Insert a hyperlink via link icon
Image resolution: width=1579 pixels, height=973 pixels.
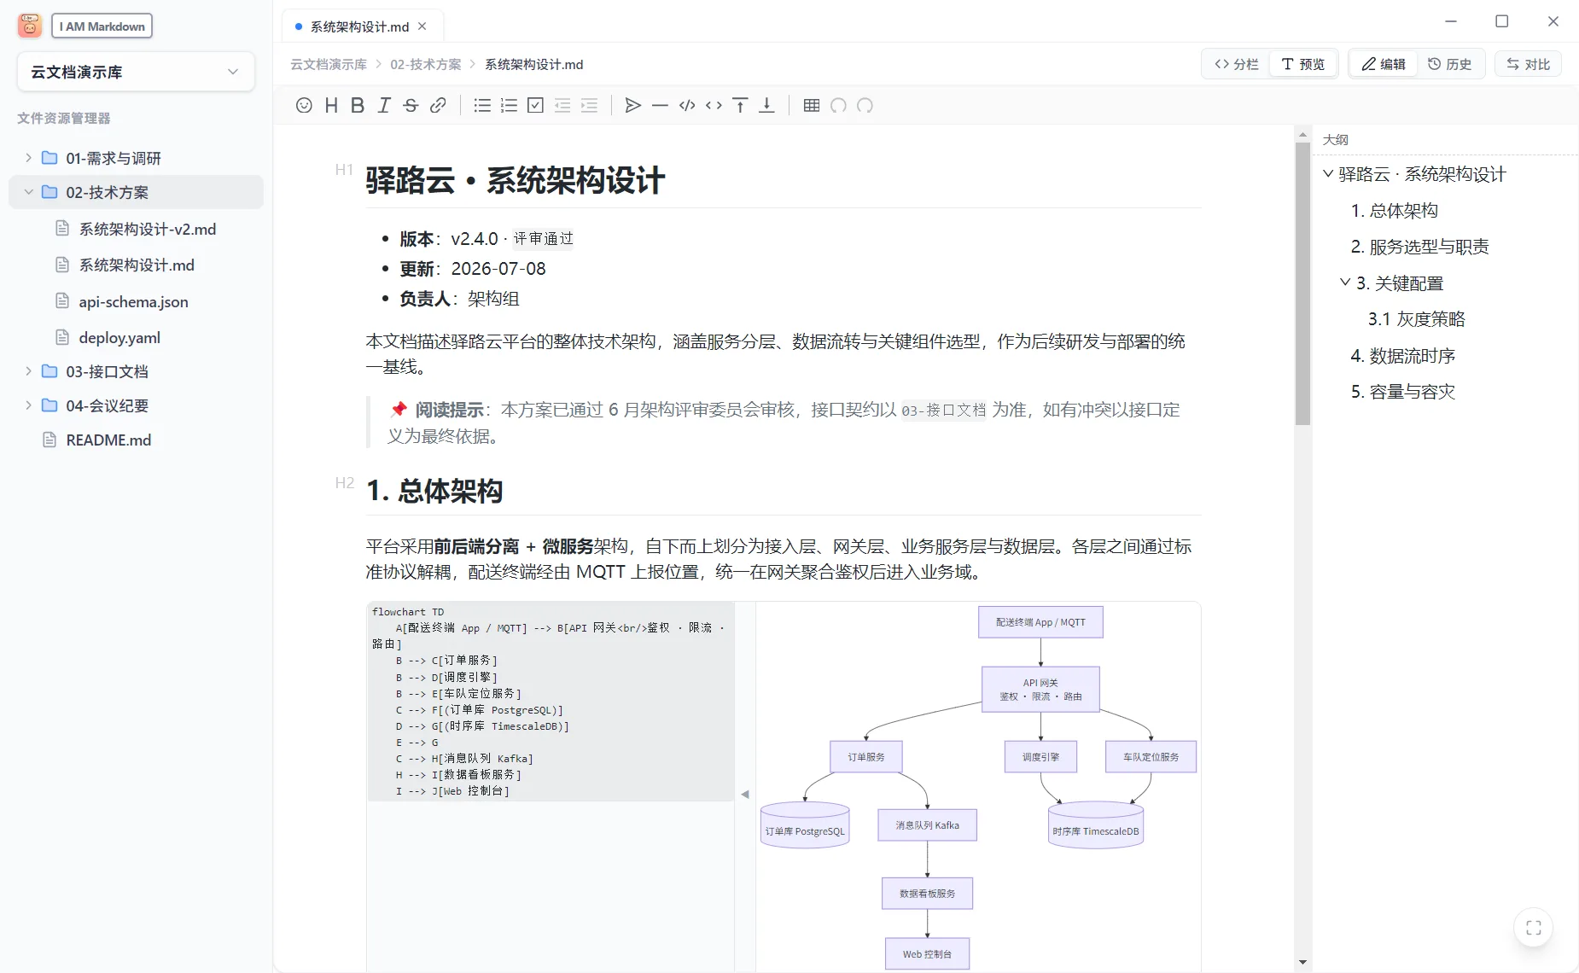click(438, 105)
